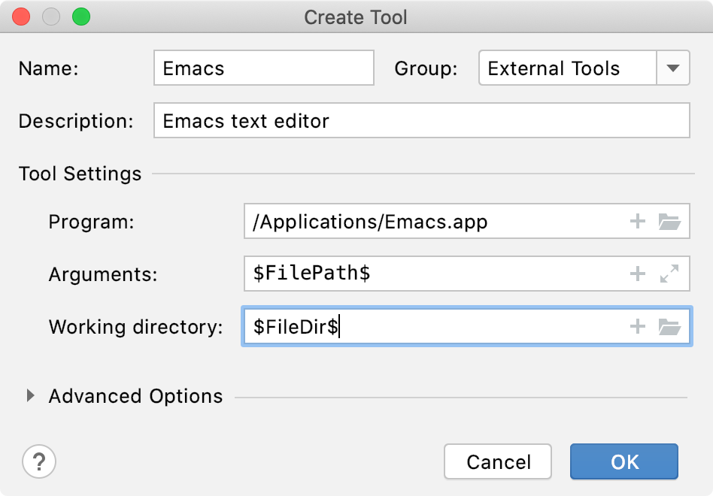
Task: Click into the Description text field
Action: (421, 121)
